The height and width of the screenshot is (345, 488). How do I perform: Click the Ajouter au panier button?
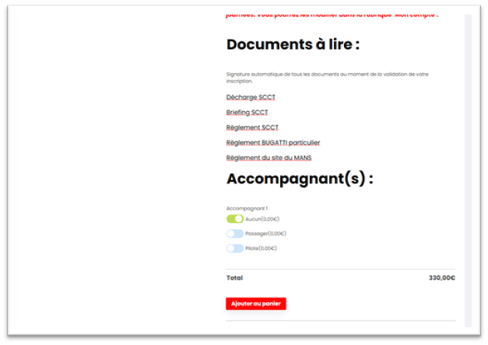tap(256, 304)
